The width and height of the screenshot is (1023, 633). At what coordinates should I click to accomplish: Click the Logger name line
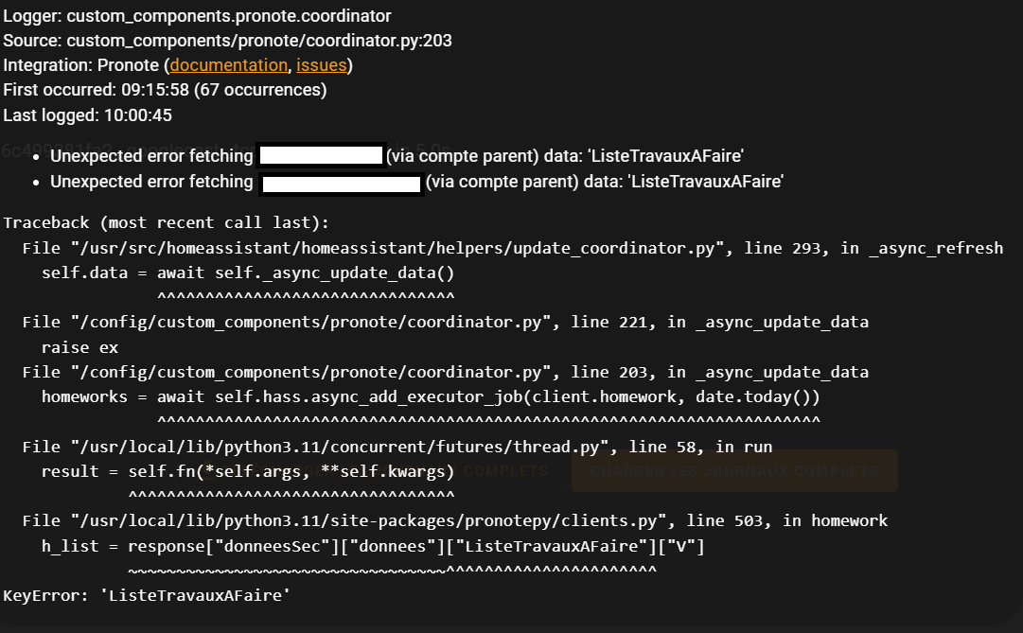pos(197,16)
